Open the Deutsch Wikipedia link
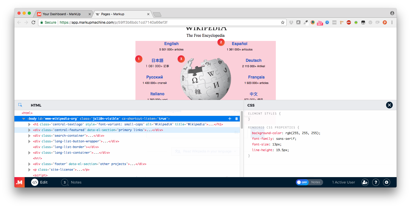 [x=253, y=60]
